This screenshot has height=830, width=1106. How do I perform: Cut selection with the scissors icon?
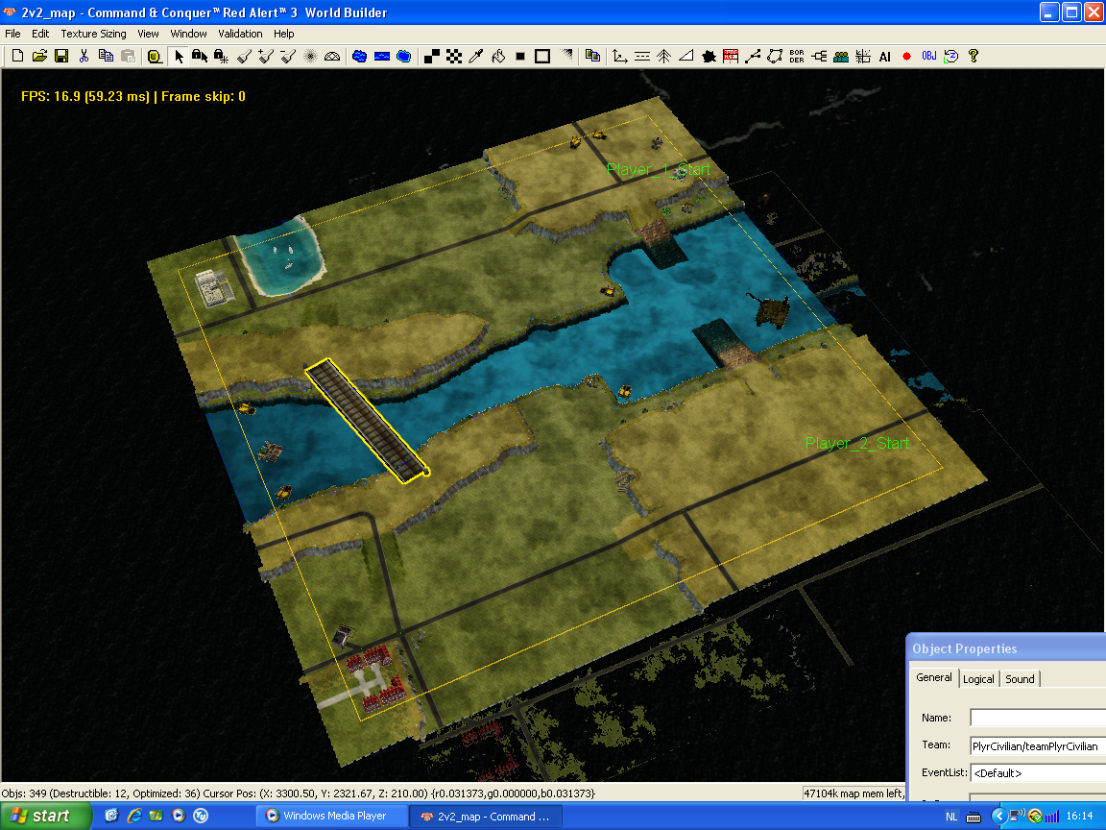84,57
